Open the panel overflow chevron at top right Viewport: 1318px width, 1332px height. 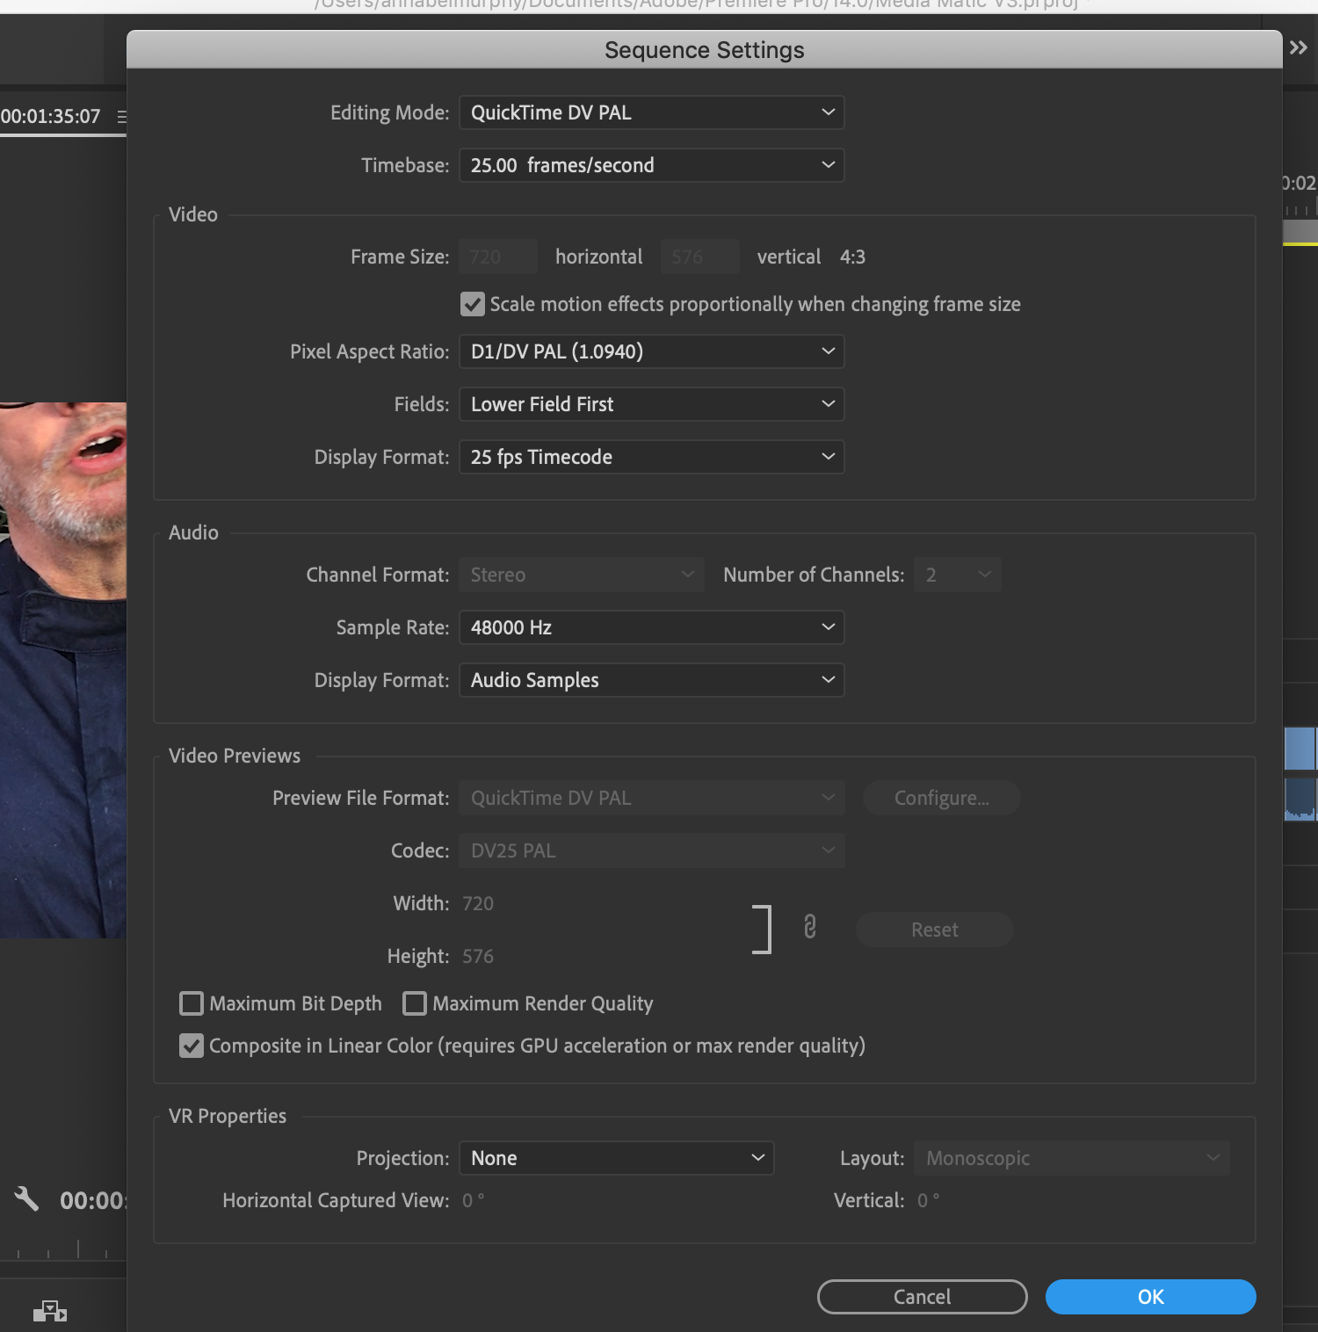(1299, 47)
